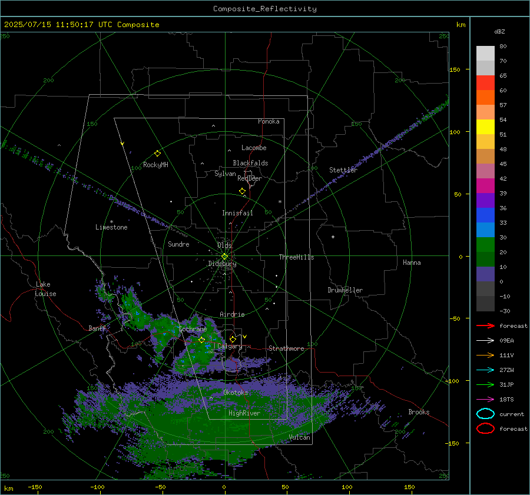The width and height of the screenshot is (530, 495).
Task: Click the HighRiver city label
Action: 244,413
